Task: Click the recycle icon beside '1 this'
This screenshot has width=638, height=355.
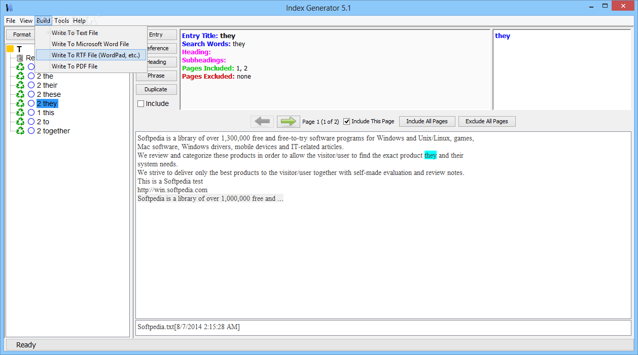Action: click(x=20, y=113)
